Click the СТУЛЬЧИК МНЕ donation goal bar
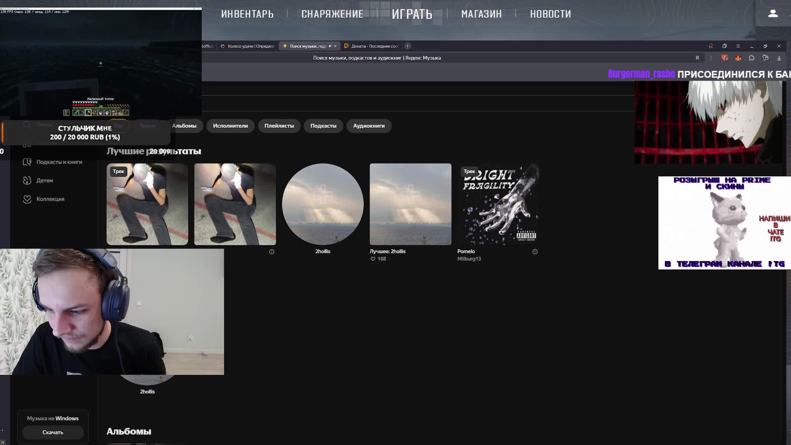This screenshot has height=445, width=791. pos(85,133)
